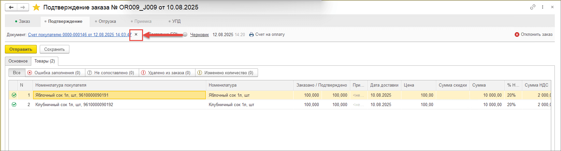Click green status check in row 1
This screenshot has height=151, width=561.
tap(14, 95)
